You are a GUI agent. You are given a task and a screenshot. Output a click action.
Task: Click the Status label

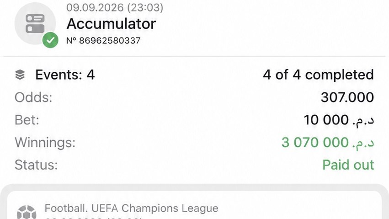pos(36,165)
